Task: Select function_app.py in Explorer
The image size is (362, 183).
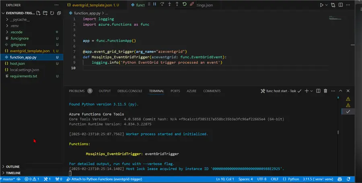Action: [32, 57]
